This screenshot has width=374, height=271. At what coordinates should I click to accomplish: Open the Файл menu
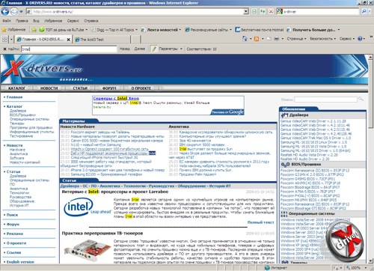pos(7,21)
